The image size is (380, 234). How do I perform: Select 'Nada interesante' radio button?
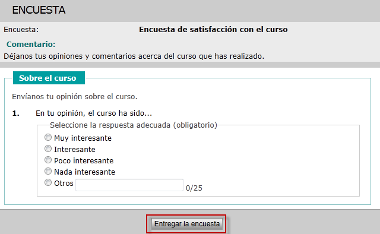(48, 172)
